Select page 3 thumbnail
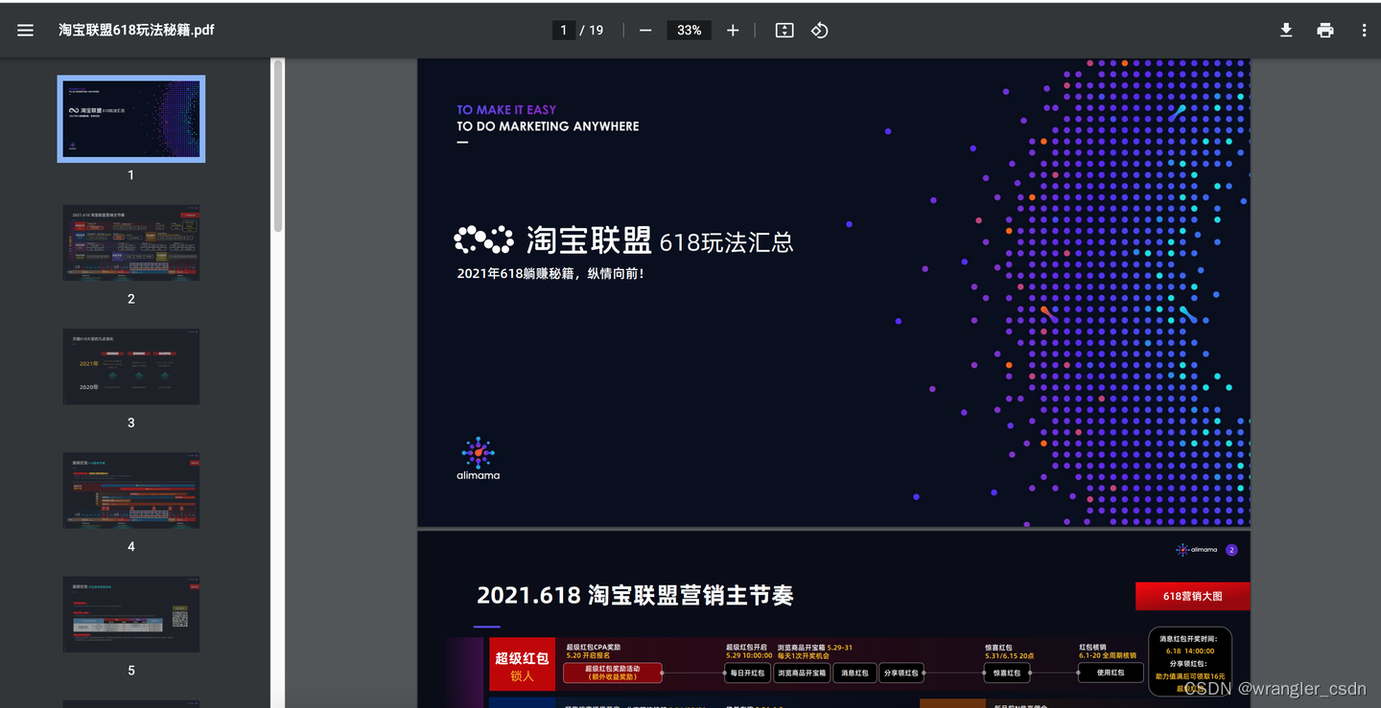The width and height of the screenshot is (1381, 708). click(131, 366)
